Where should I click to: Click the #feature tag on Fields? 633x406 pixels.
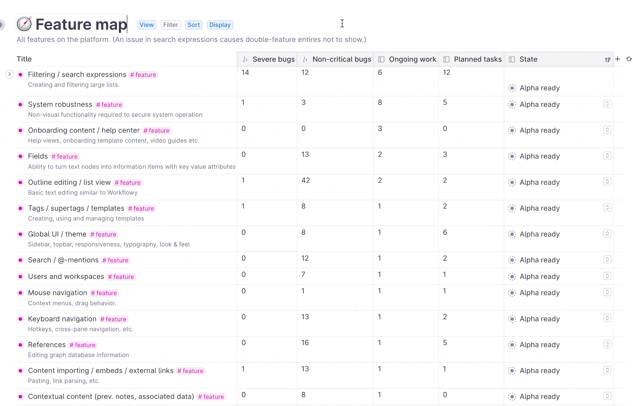coord(65,157)
